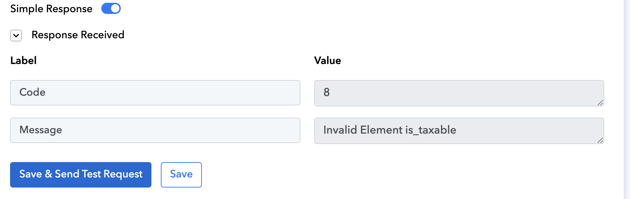Click into the Code label field
630x199 pixels.
click(x=155, y=93)
